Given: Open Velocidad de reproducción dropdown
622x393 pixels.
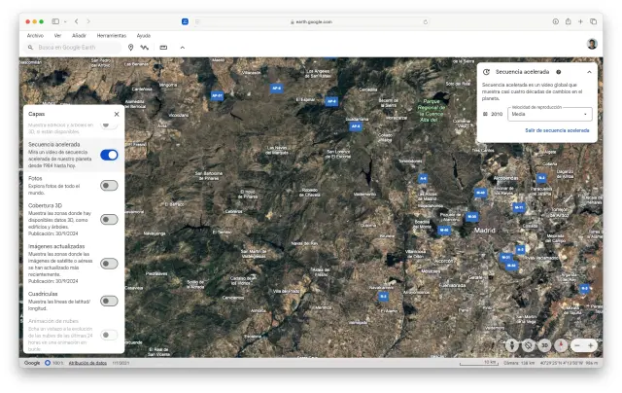Looking at the screenshot, I should [549, 114].
